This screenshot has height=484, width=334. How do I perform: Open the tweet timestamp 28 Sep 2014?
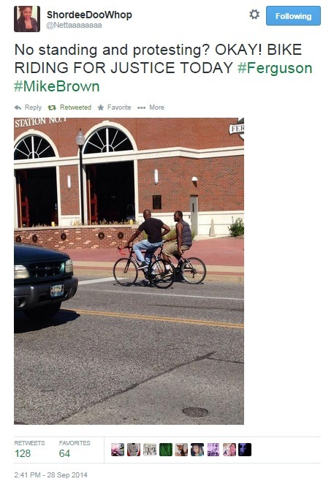50,474
